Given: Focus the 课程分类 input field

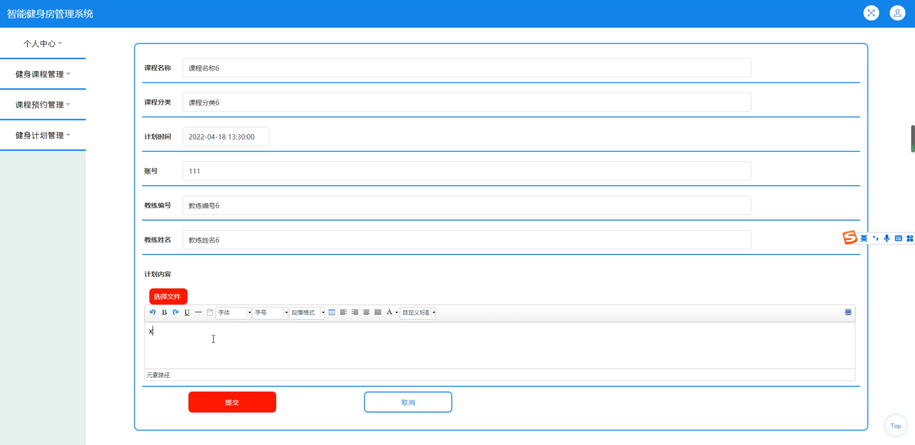Looking at the screenshot, I should 466,102.
